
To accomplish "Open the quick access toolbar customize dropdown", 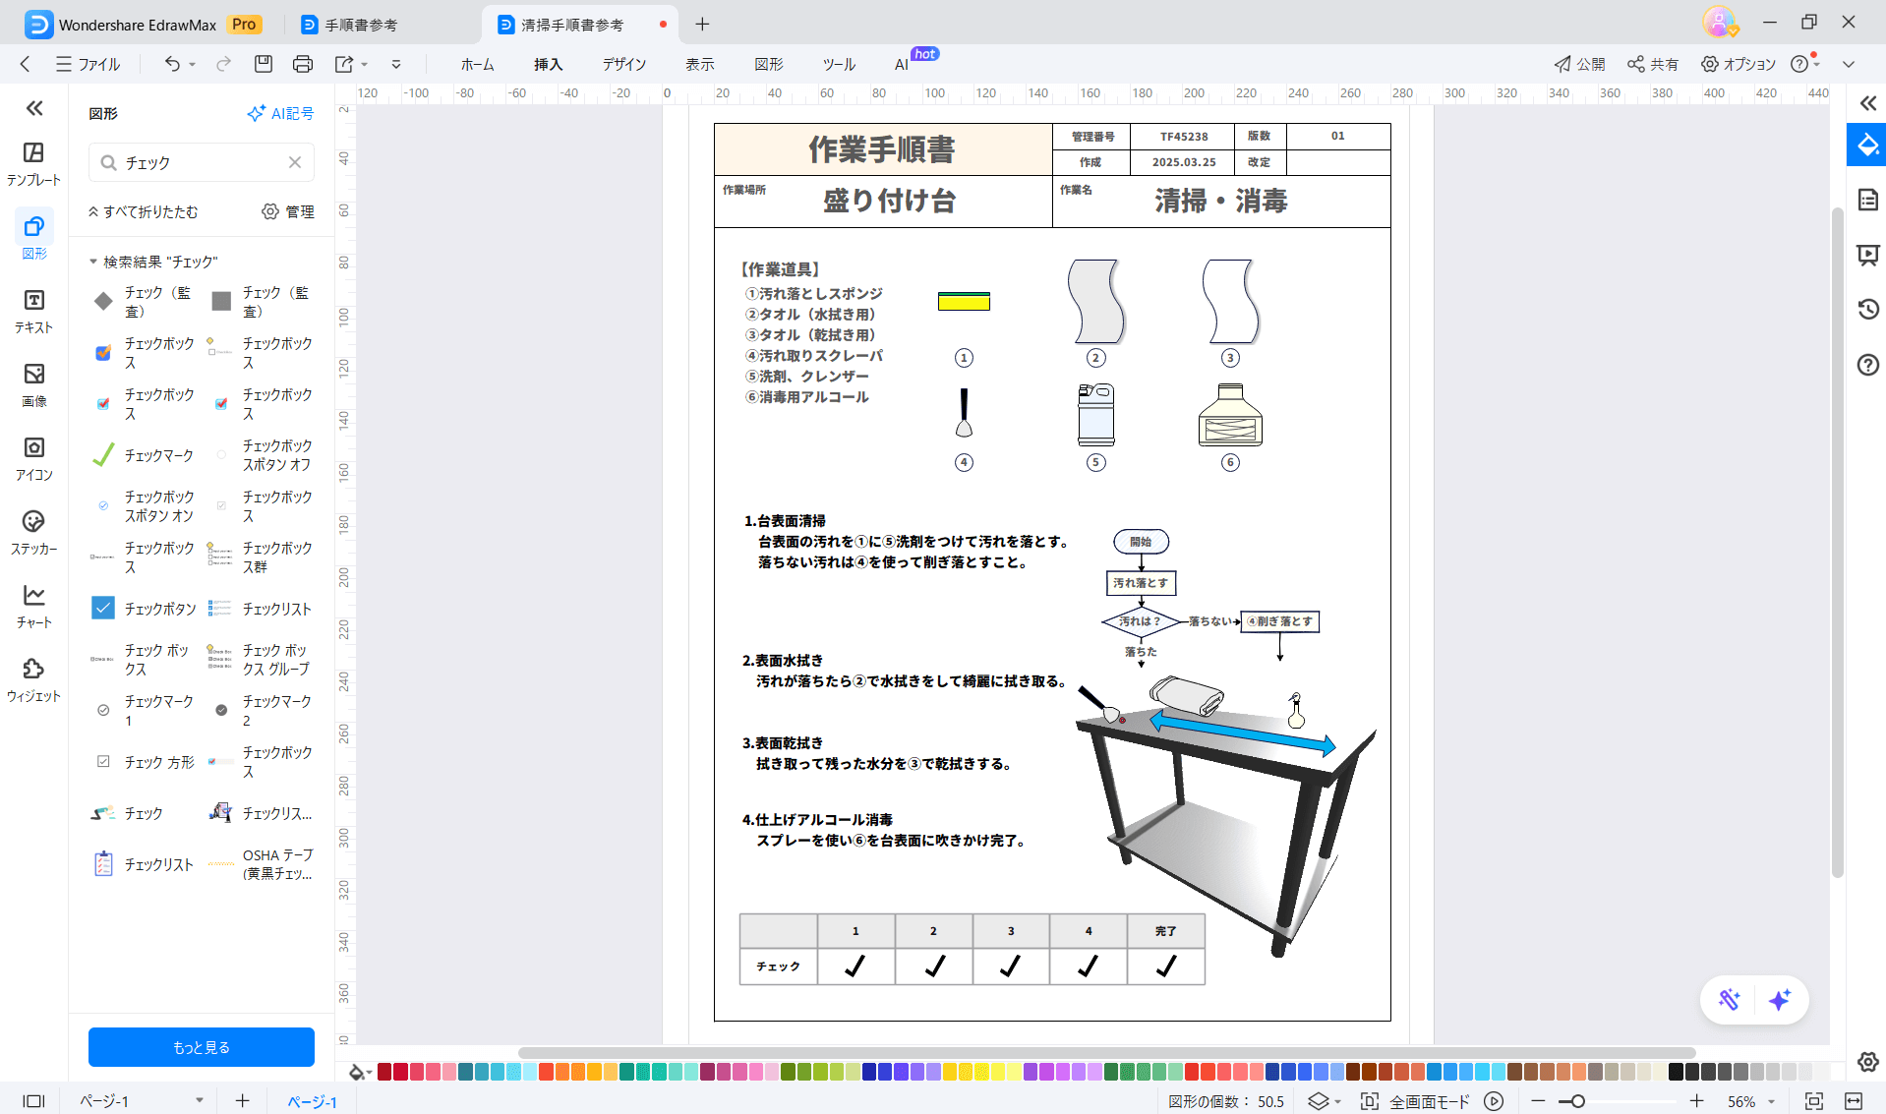I will click(396, 64).
